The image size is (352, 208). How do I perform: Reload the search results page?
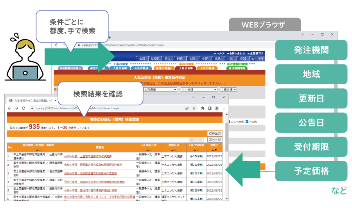pos(23,108)
